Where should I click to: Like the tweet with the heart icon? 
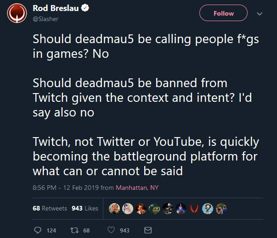111,230
